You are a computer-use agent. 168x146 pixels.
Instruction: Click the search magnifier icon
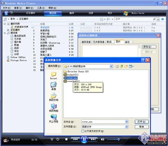[154, 19]
